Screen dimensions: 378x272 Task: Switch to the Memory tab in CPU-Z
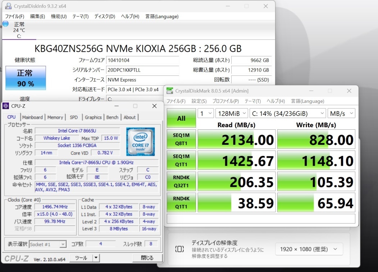55,117
